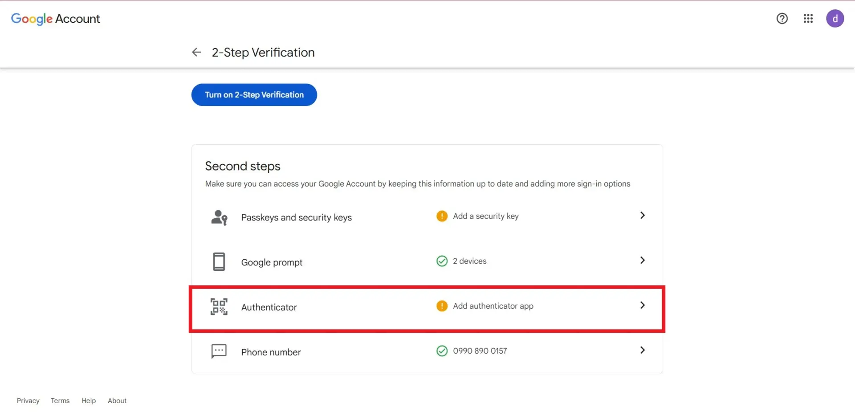Open the Google apps grid
Screen dimensions: 855x412
[x=808, y=19]
